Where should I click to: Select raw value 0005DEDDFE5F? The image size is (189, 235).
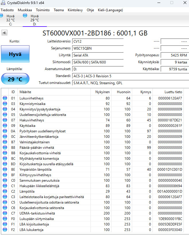tap(170, 224)
